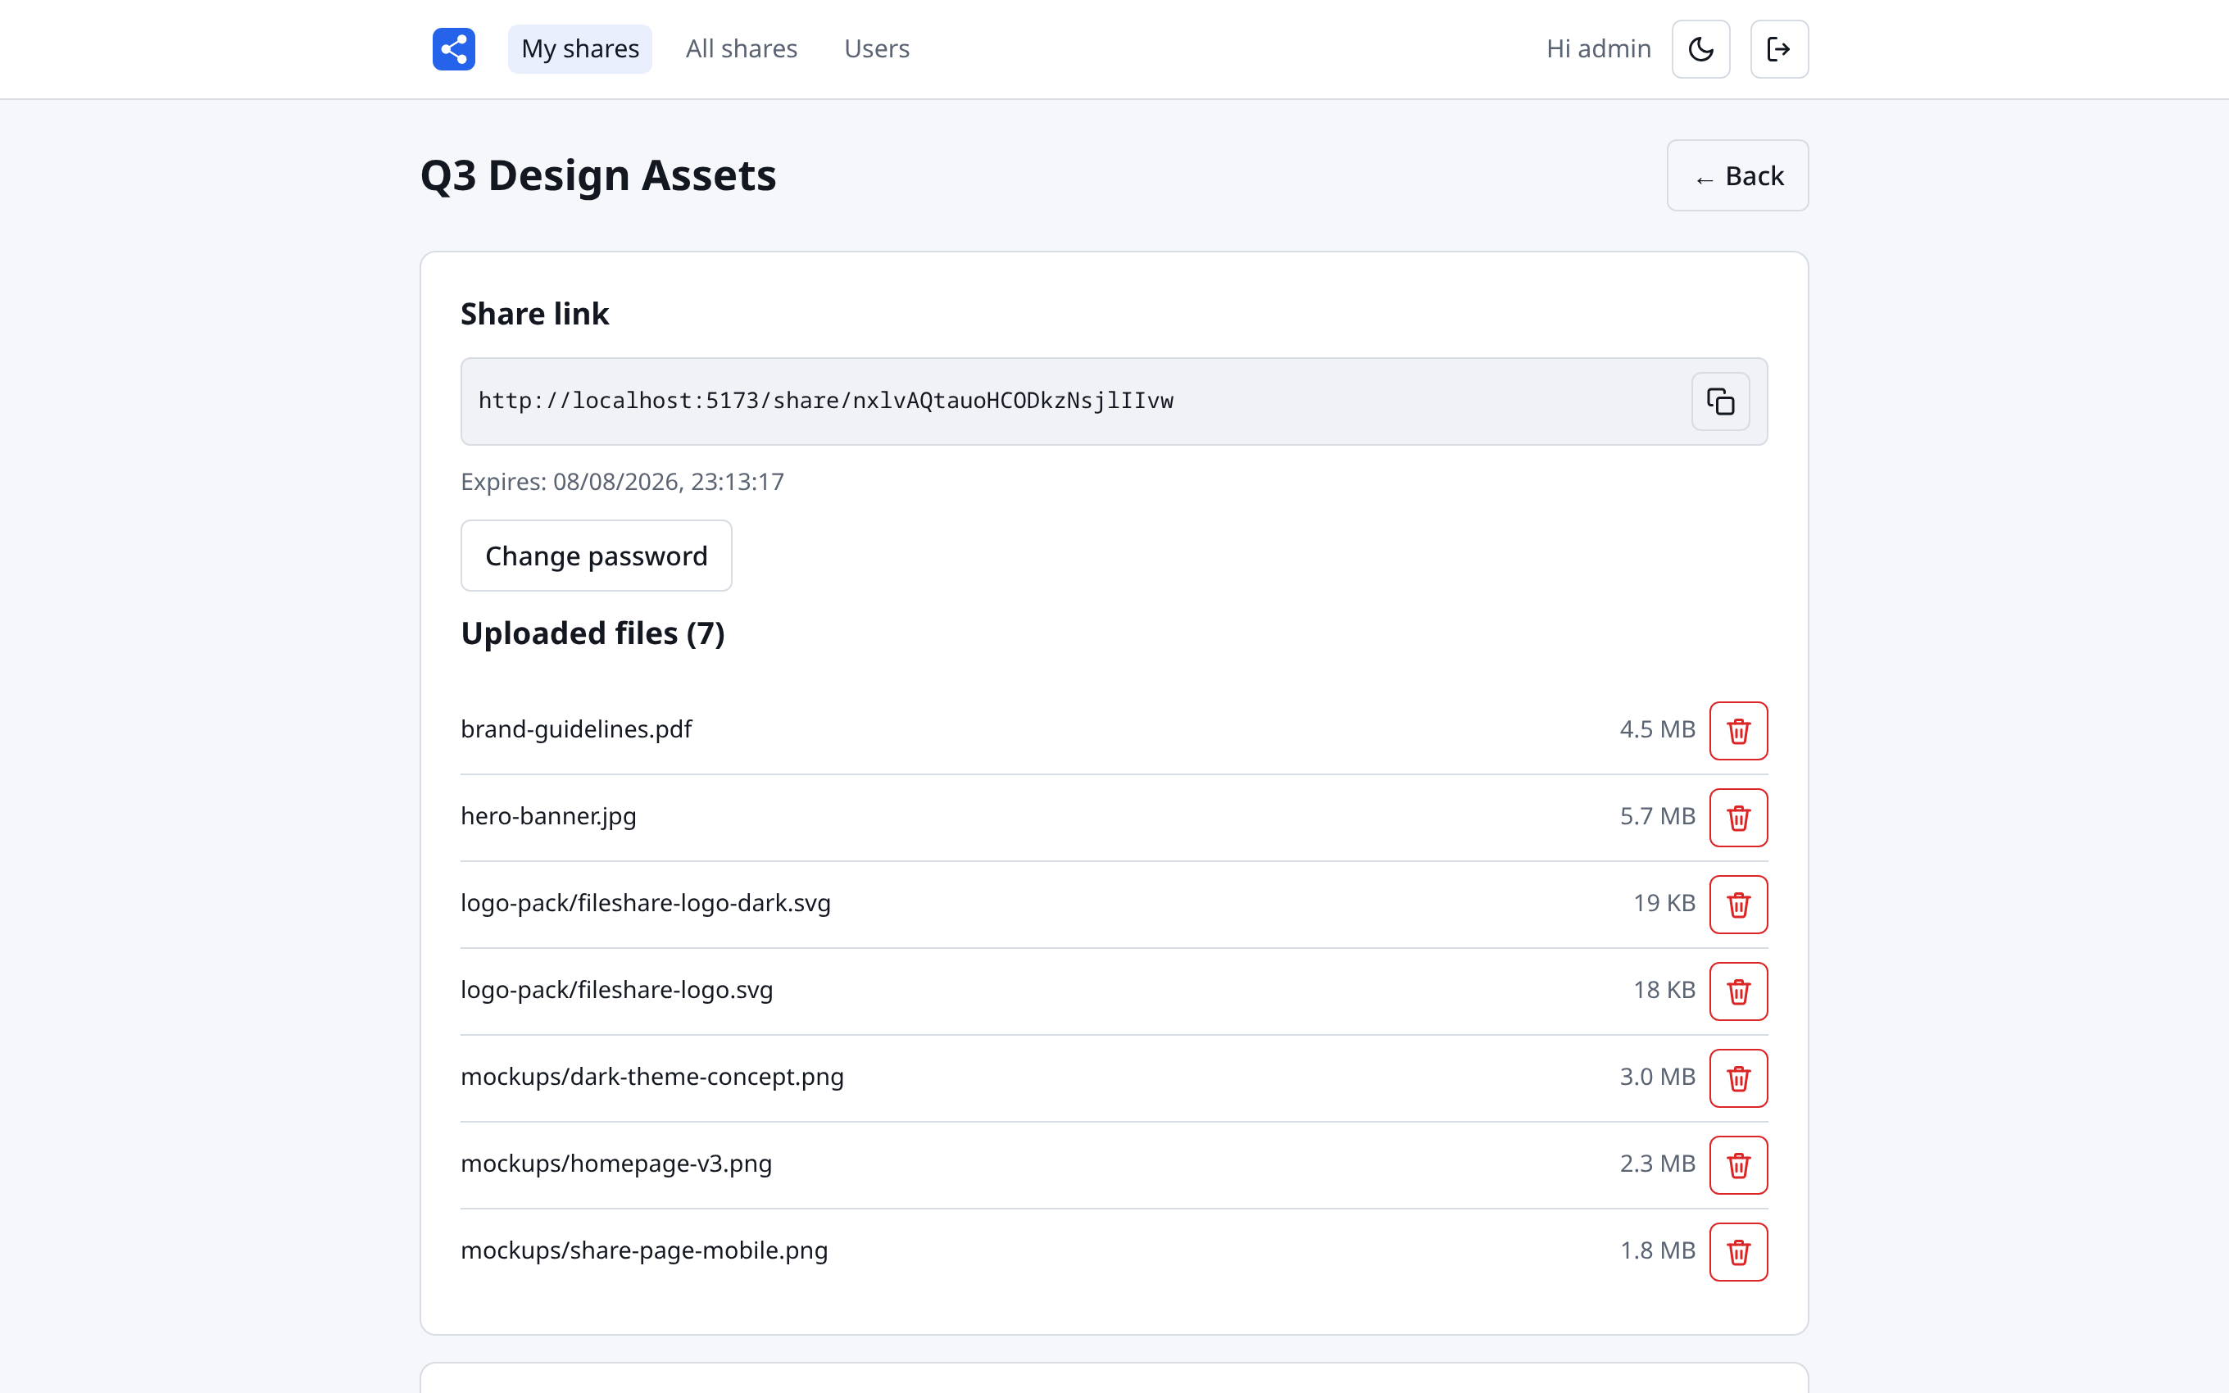Viewport: 2229px width, 1393px height.
Task: Click the 5.7 MB size value
Action: click(x=1657, y=816)
